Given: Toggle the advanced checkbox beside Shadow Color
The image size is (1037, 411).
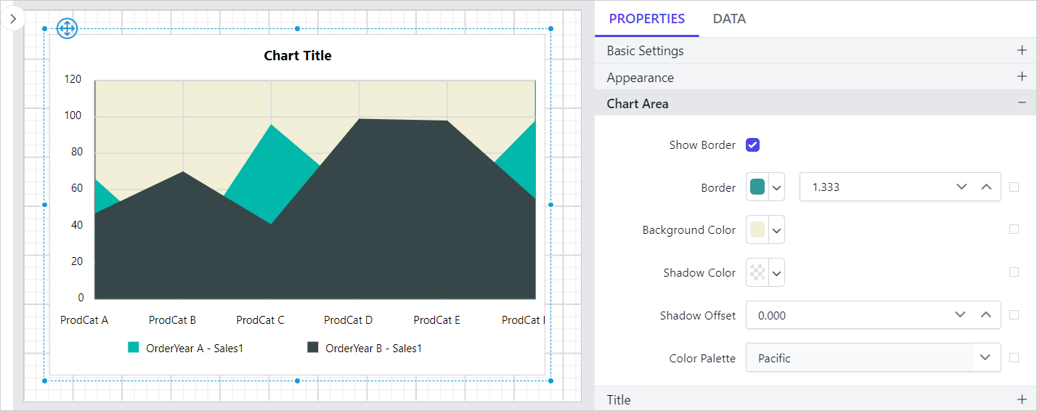Looking at the screenshot, I should pos(1014,272).
